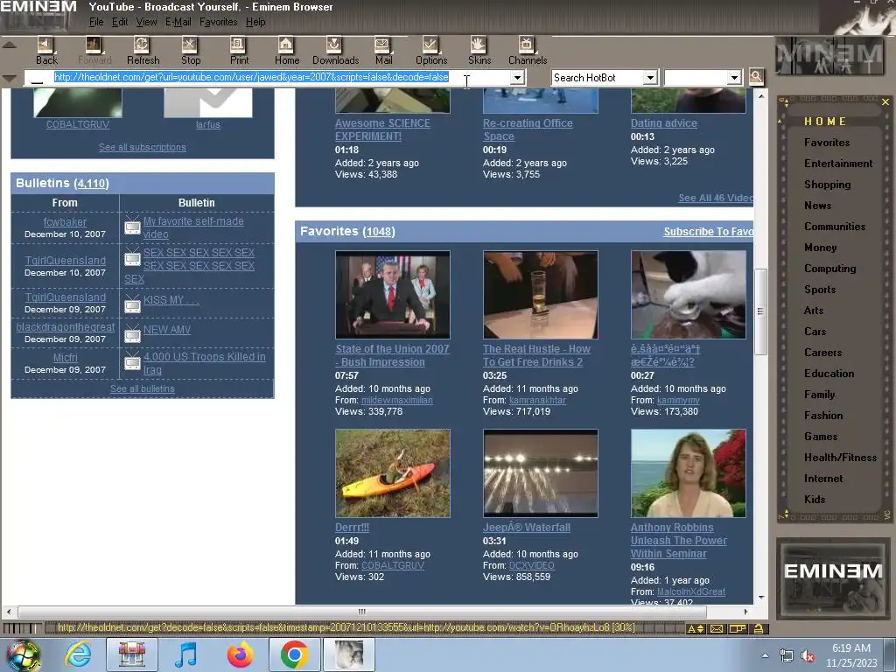Open the Downloads toolbar icon
896x672 pixels.
(x=334, y=45)
